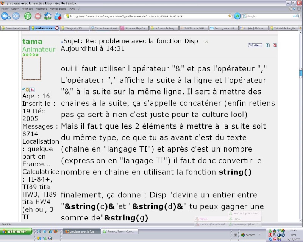
Task: Click the male gender icon under the avatar
Action: pos(23,89)
